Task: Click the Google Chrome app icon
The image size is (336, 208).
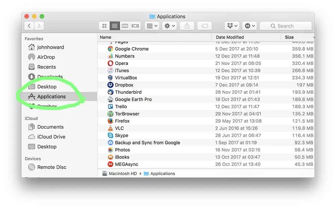Action: [110, 49]
